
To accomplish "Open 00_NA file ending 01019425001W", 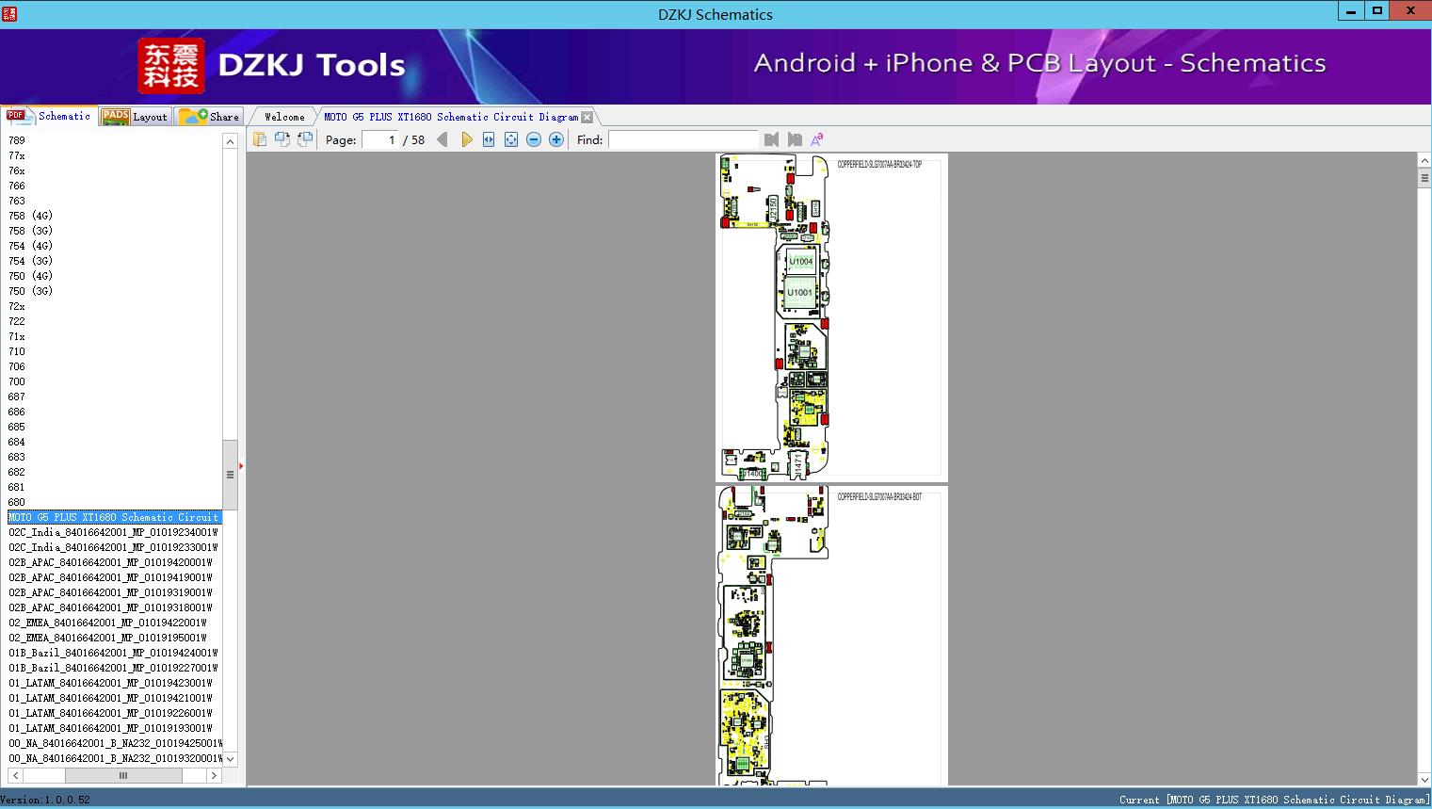I will pyautogui.click(x=115, y=743).
